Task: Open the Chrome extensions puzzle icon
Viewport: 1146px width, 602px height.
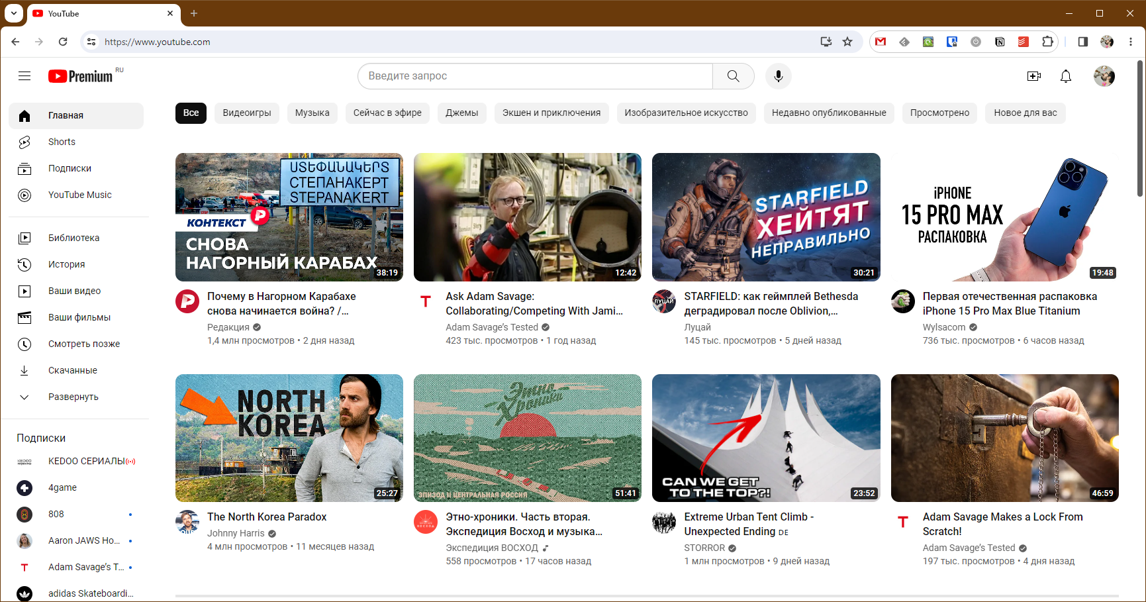Action: click(x=1047, y=42)
